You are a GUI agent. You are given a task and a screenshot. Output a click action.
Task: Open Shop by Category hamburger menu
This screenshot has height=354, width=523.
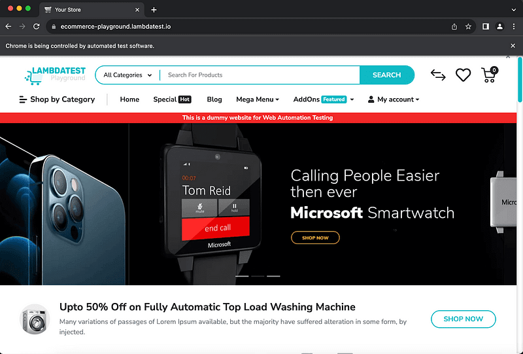pos(57,99)
